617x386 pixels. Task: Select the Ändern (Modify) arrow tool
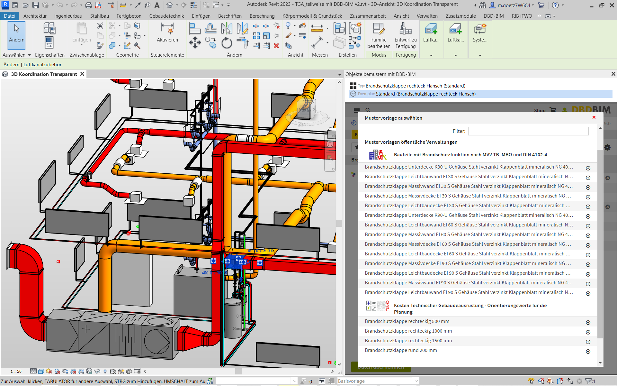coord(16,35)
